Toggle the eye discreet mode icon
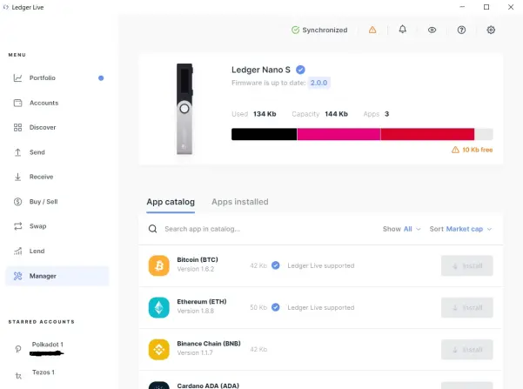This screenshot has height=389, width=523. (432, 30)
